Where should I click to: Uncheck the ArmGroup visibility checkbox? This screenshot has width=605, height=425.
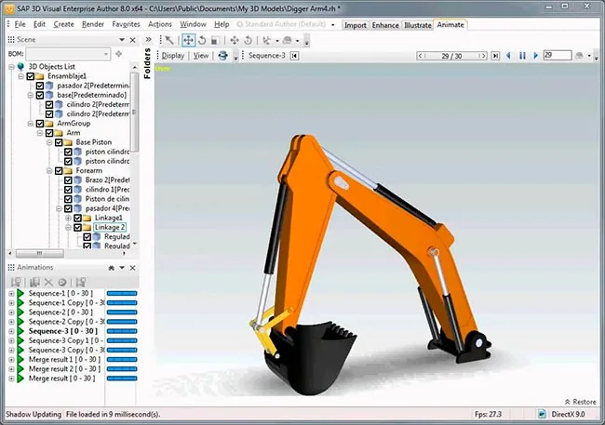[40, 124]
